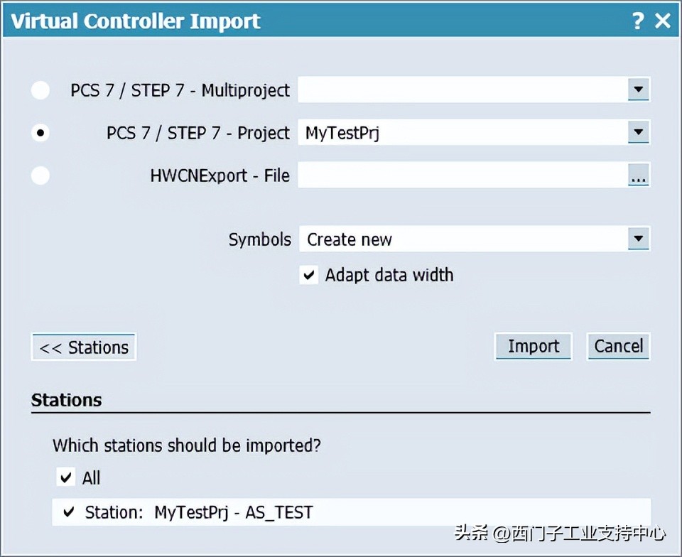Uncheck the All stations checkbox

[66, 477]
